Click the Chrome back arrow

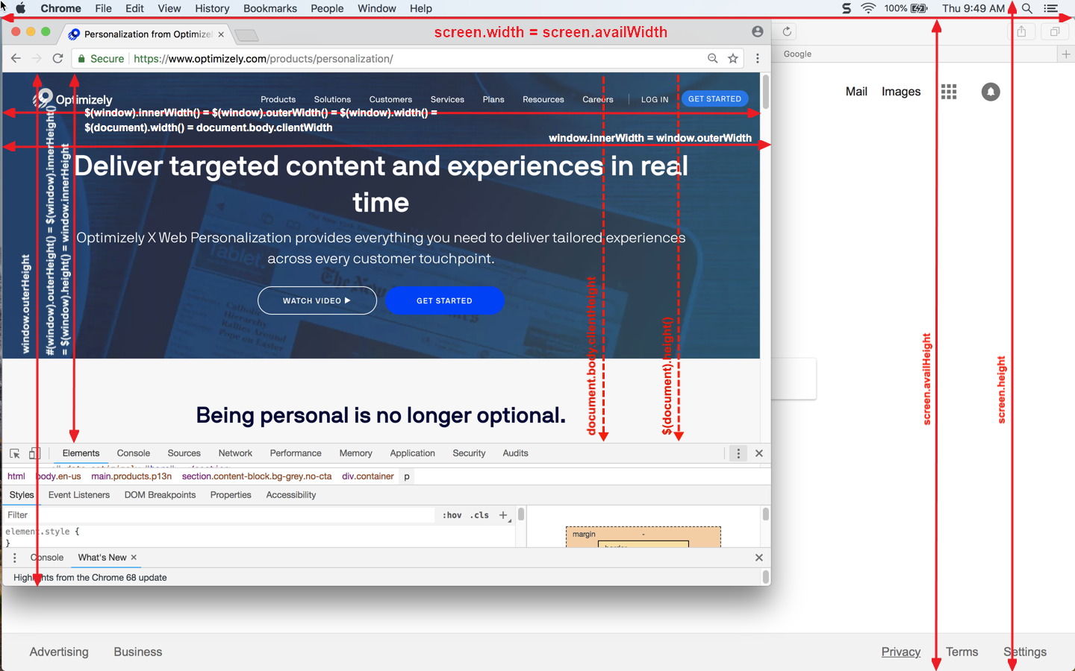(16, 58)
